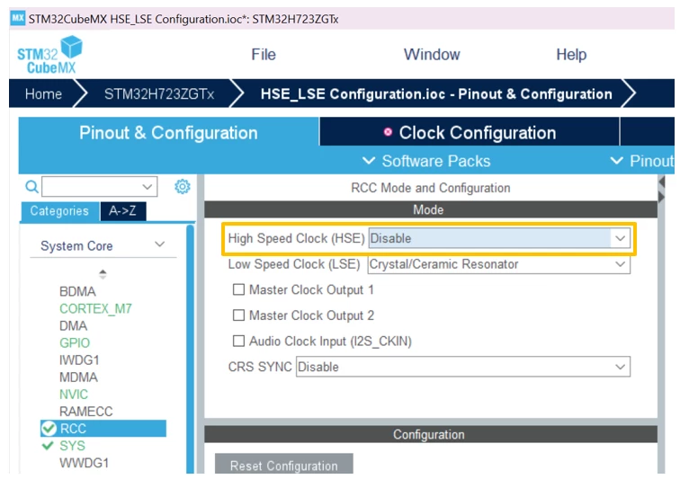Switch to the A->Z tab
680x488 pixels.
(122, 211)
